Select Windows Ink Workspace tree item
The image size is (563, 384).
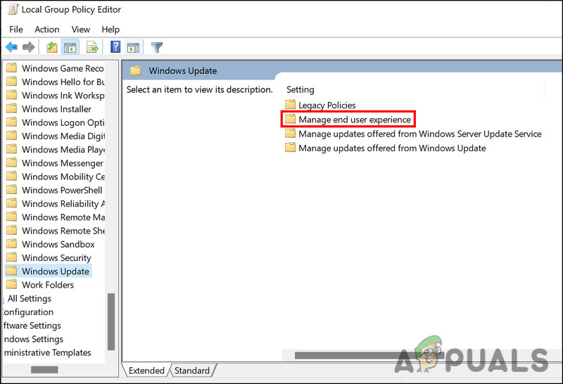(x=63, y=96)
